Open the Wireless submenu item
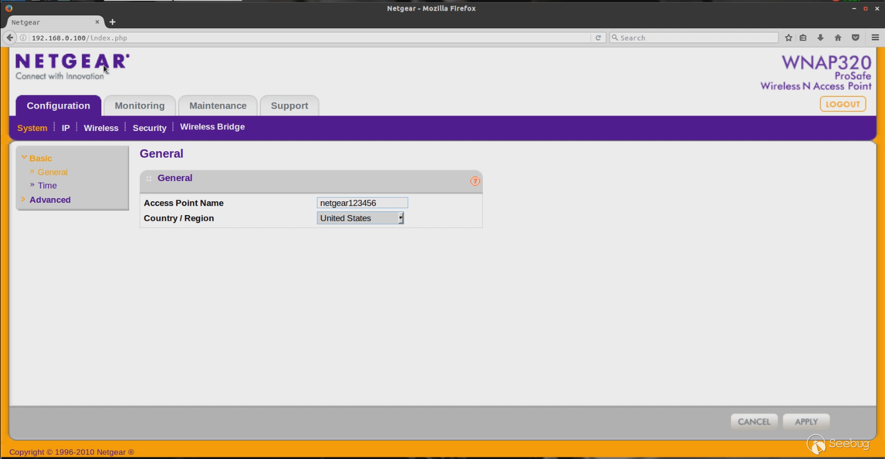The height and width of the screenshot is (459, 885). [x=101, y=128]
